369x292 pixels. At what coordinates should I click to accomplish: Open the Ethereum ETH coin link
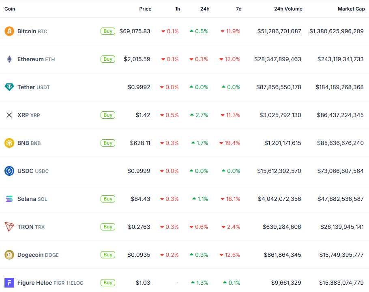point(36,59)
